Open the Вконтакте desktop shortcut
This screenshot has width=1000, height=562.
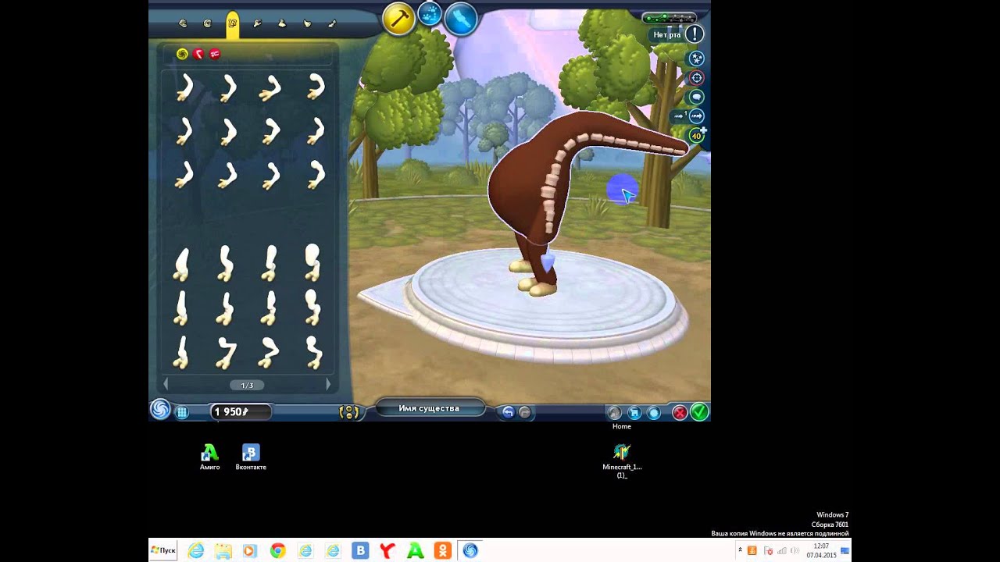251,457
